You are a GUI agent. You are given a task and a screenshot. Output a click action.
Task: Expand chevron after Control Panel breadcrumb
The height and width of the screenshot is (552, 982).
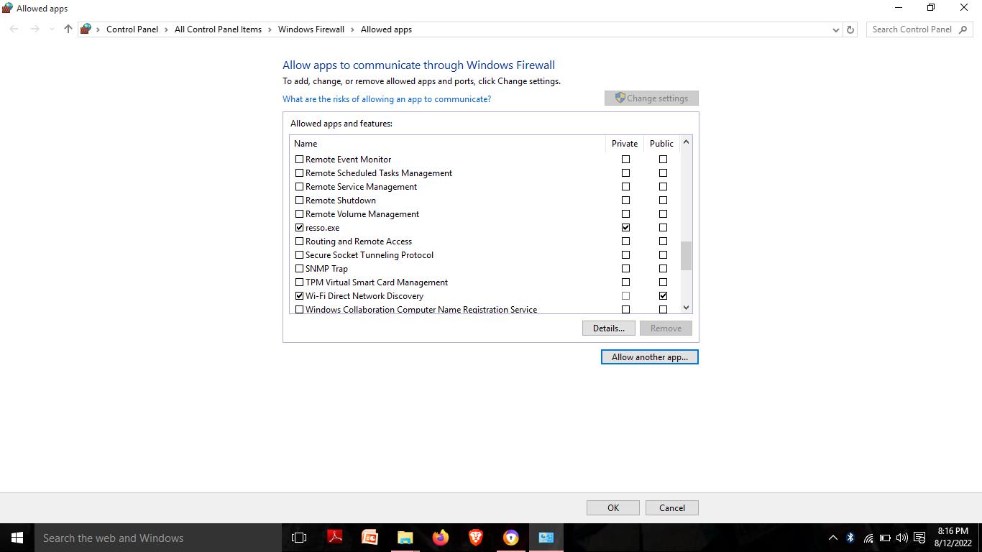point(167,29)
